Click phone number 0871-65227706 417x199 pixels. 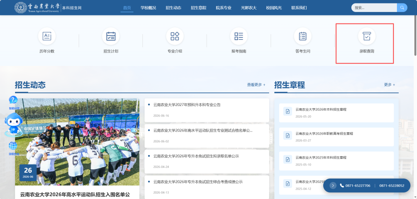pos(358,186)
